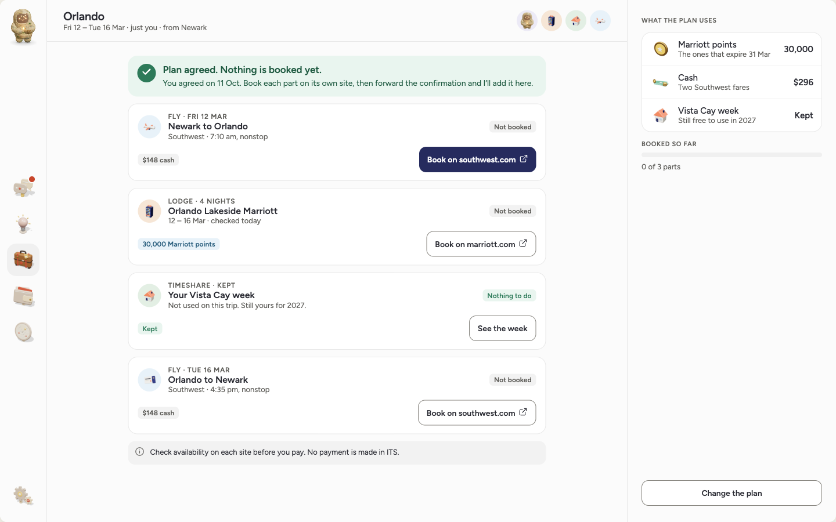Open the lightbulb ideas sidebar icon
The image size is (836, 522).
23,223
